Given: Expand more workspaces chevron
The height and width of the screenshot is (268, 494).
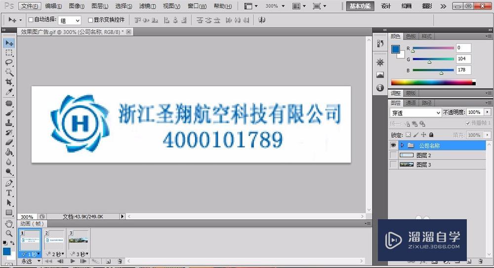Looking at the screenshot, I should [443, 6].
